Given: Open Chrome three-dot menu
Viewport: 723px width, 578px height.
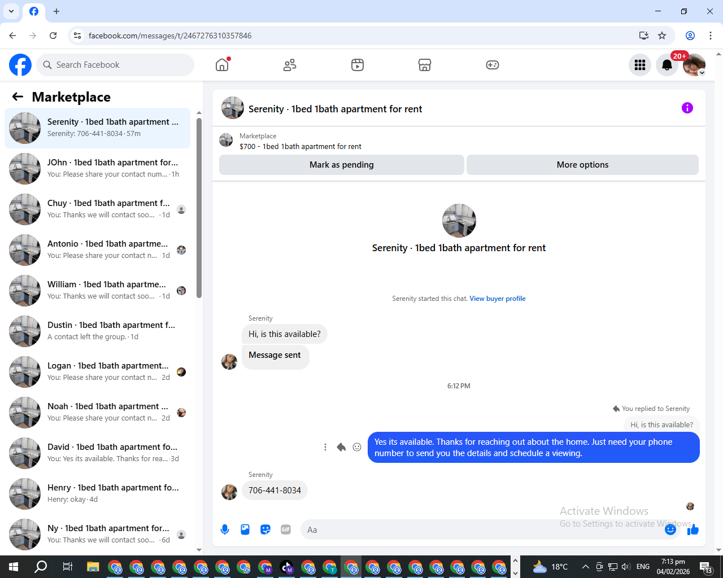Looking at the screenshot, I should (x=711, y=36).
